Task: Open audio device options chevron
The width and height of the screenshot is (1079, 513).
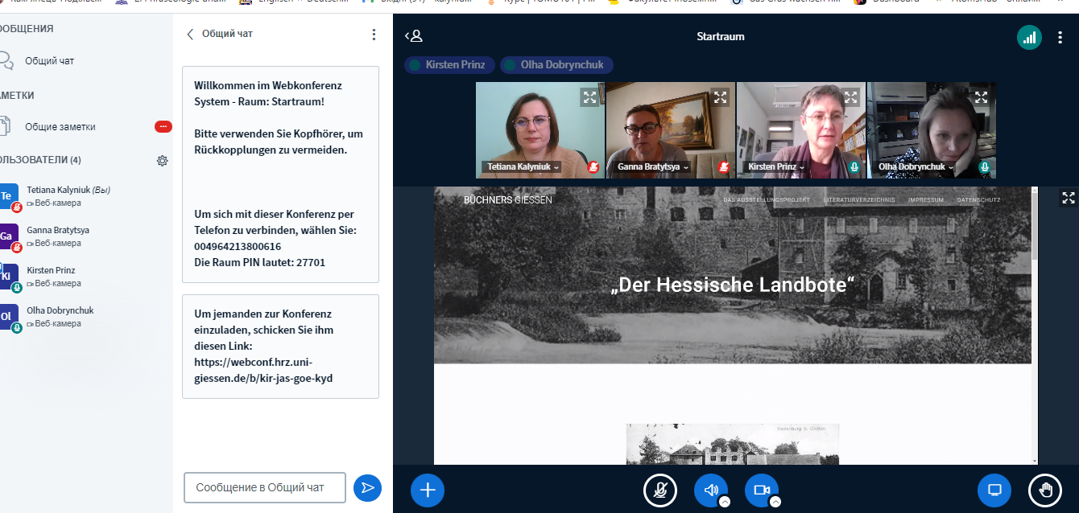Action: point(724,502)
